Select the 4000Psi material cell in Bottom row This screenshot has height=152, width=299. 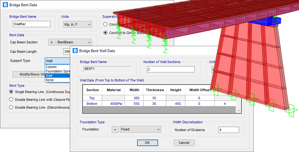(113, 104)
